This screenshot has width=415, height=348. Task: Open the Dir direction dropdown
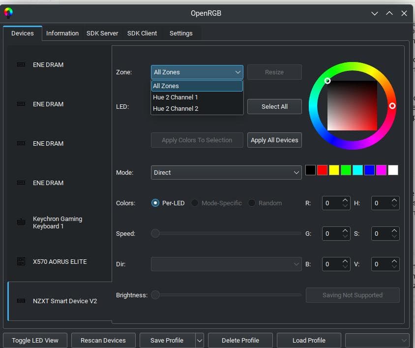226,264
